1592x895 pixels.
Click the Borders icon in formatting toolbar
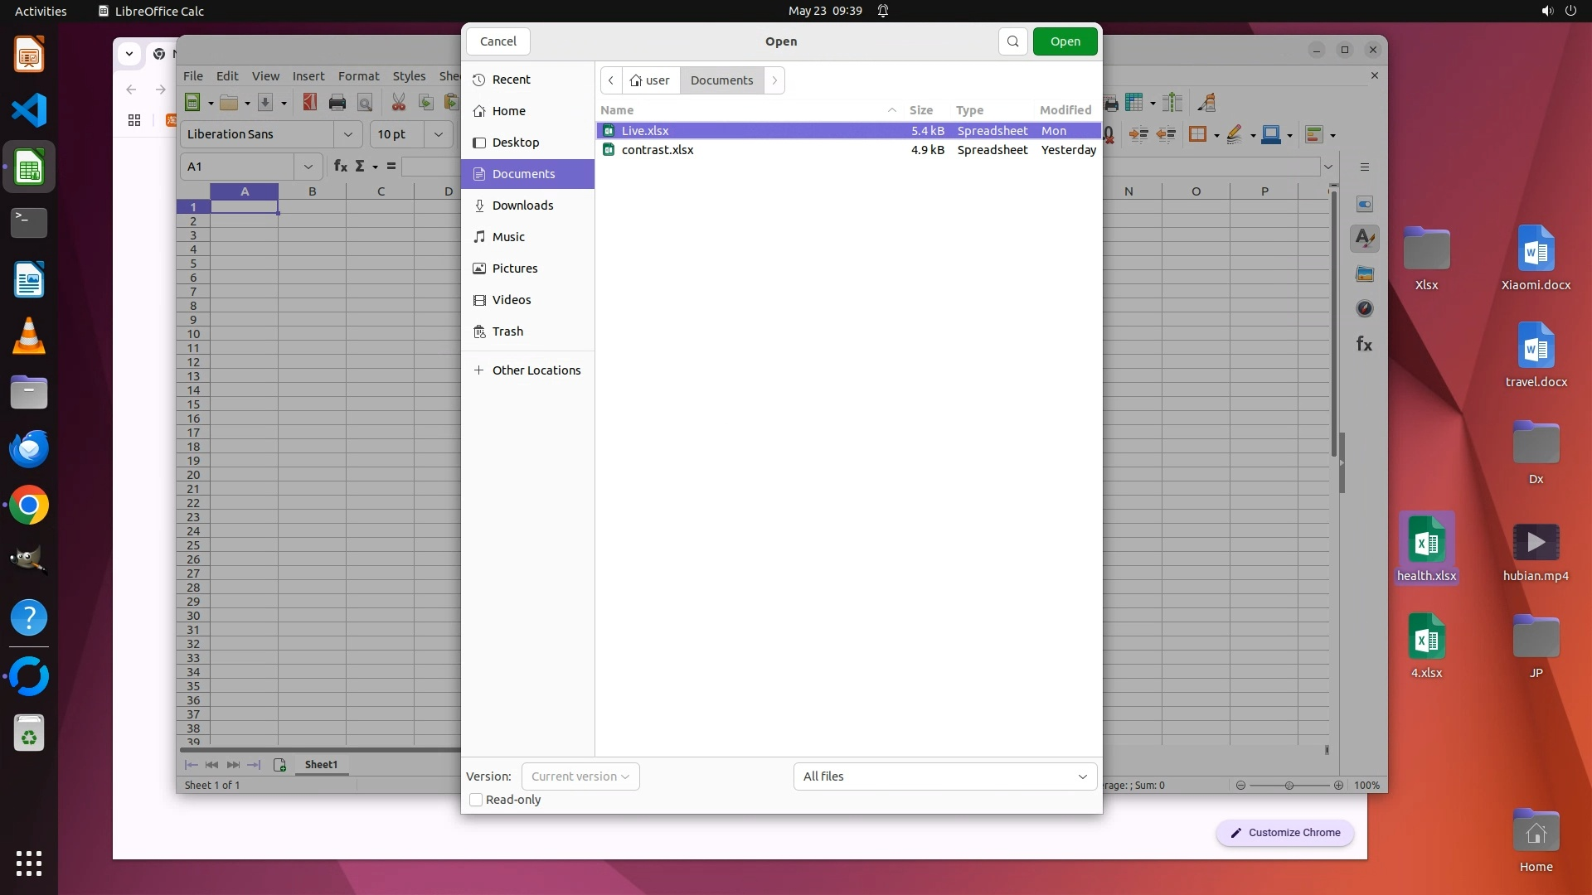(1196, 135)
